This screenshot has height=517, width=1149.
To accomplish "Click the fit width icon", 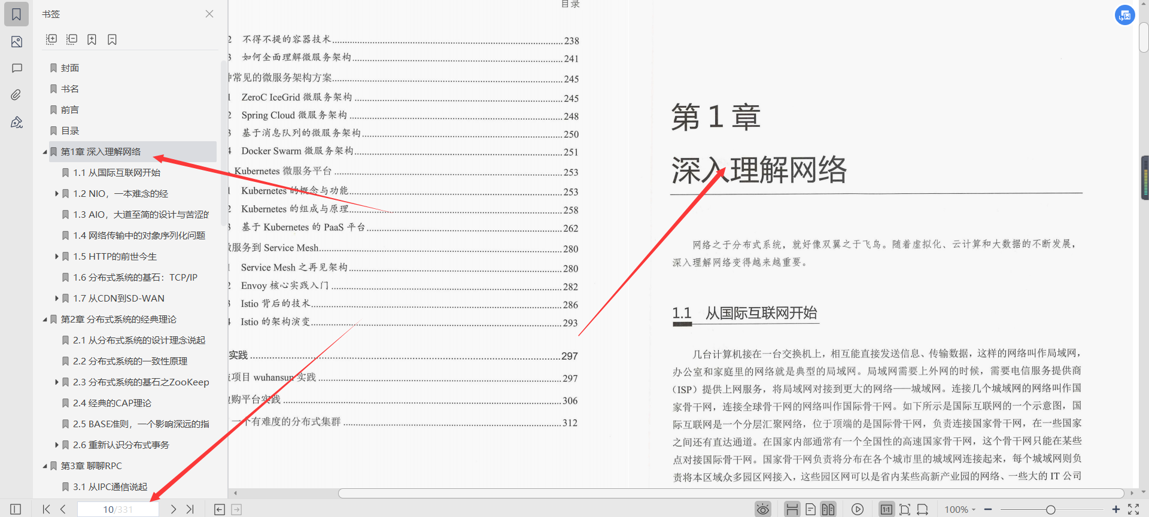I will coord(922,509).
